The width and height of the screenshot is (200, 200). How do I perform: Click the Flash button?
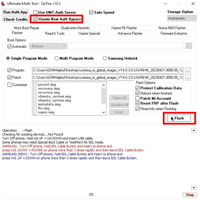(x=179, y=118)
